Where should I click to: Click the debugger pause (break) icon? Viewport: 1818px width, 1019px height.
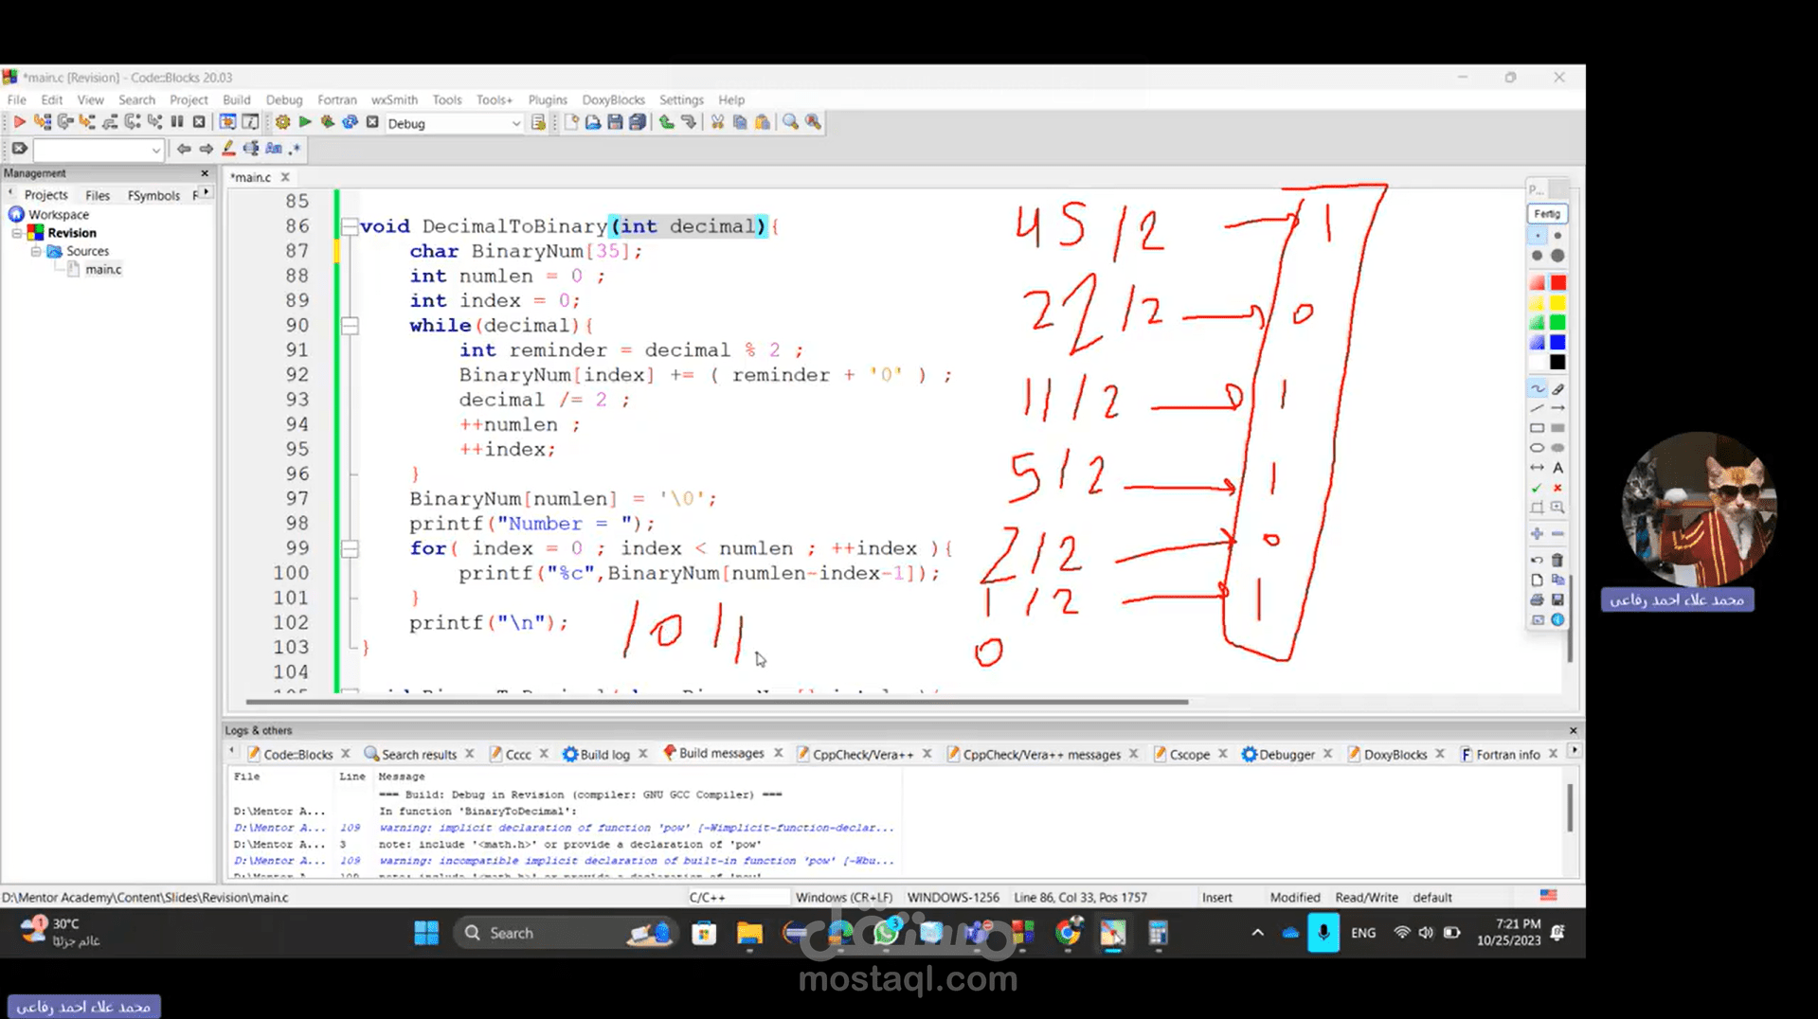click(177, 123)
